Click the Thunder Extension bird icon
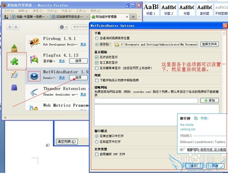 [34, 93]
